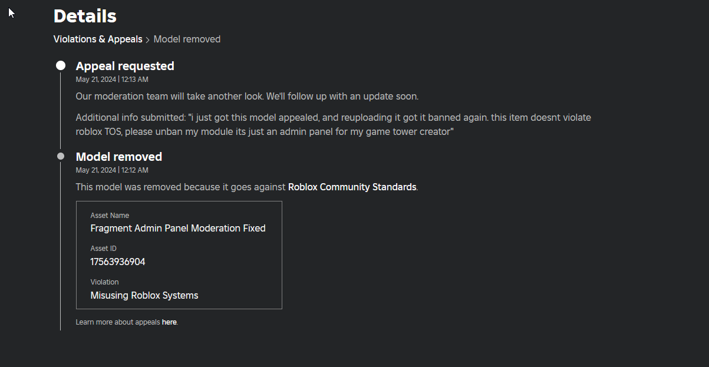Click 'here' to learn about appeals
709x367 pixels.
(x=169, y=322)
